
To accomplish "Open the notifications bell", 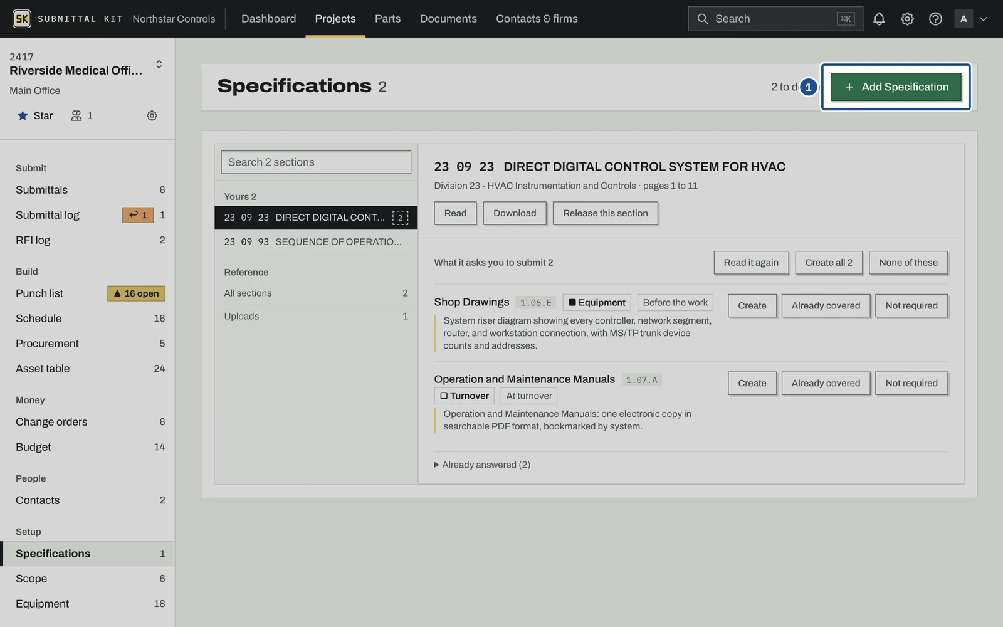I will (x=879, y=19).
